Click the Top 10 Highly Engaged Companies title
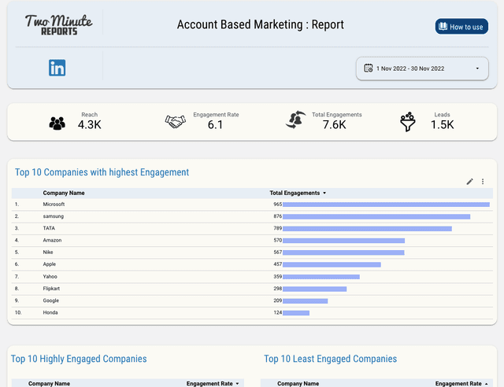The width and height of the screenshot is (504, 387). [79, 359]
